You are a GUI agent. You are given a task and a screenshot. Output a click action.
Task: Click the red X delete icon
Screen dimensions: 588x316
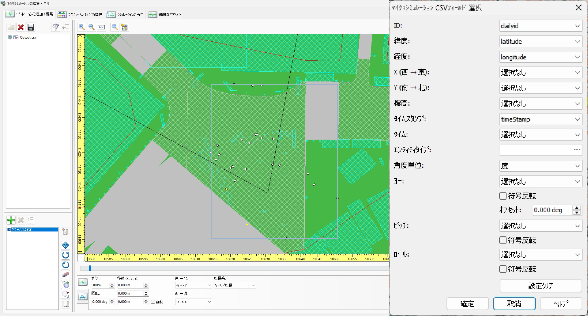coord(21,28)
